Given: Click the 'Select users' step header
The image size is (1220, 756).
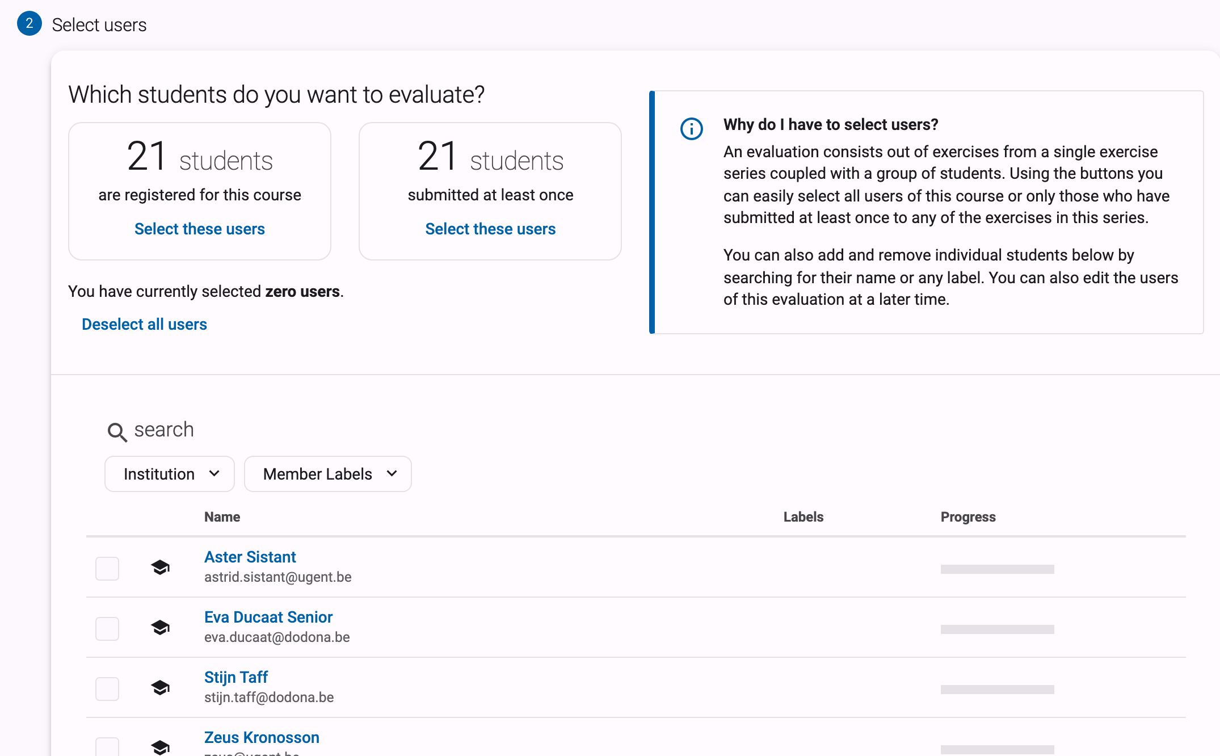Looking at the screenshot, I should (x=99, y=25).
